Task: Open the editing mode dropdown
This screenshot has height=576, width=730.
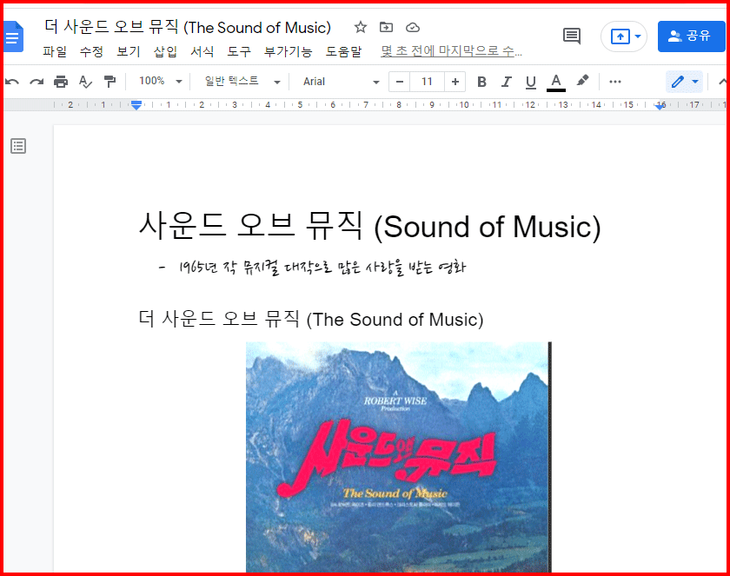Action: [x=685, y=82]
